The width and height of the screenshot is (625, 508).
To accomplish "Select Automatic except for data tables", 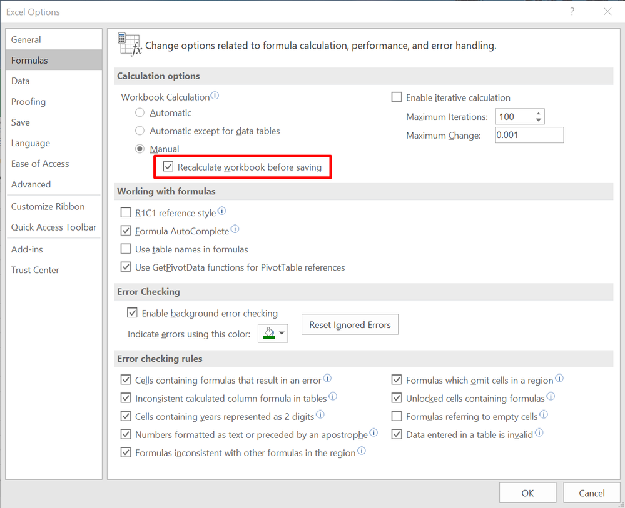I will (140, 131).
